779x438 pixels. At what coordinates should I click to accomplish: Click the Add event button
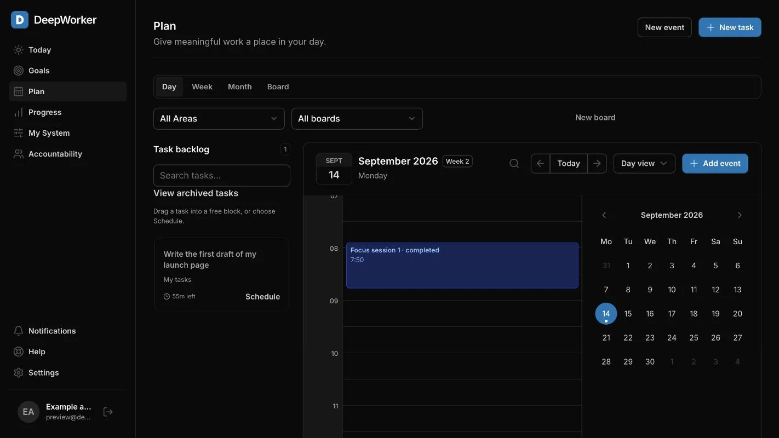(x=715, y=163)
